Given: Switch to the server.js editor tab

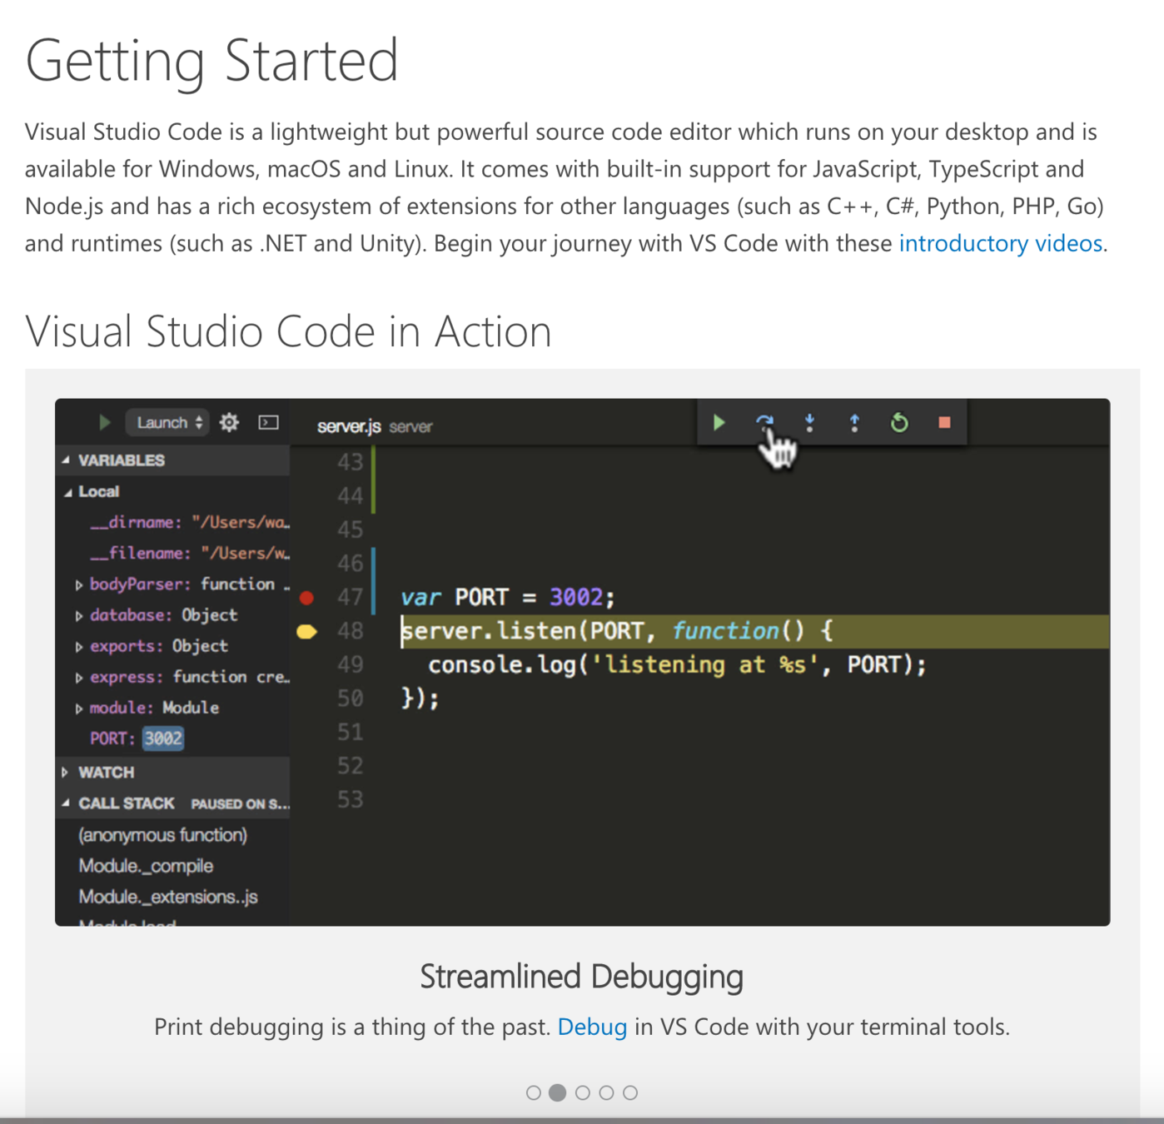Looking at the screenshot, I should tap(375, 426).
